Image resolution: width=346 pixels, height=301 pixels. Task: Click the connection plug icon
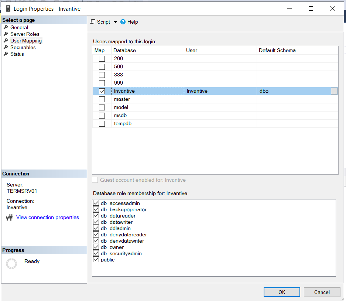pyautogui.click(x=10, y=218)
